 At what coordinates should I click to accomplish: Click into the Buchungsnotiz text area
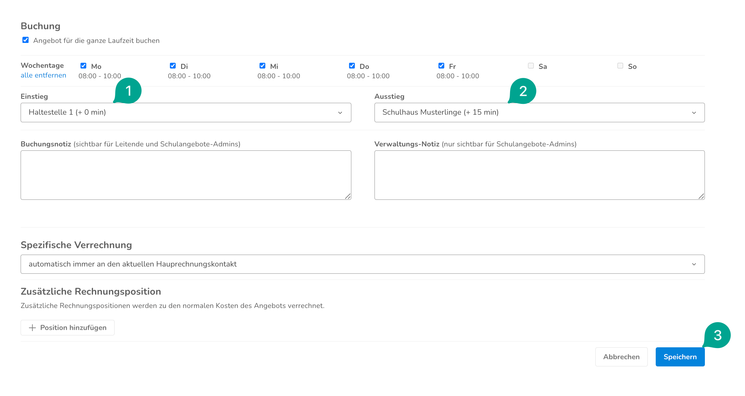tap(185, 175)
